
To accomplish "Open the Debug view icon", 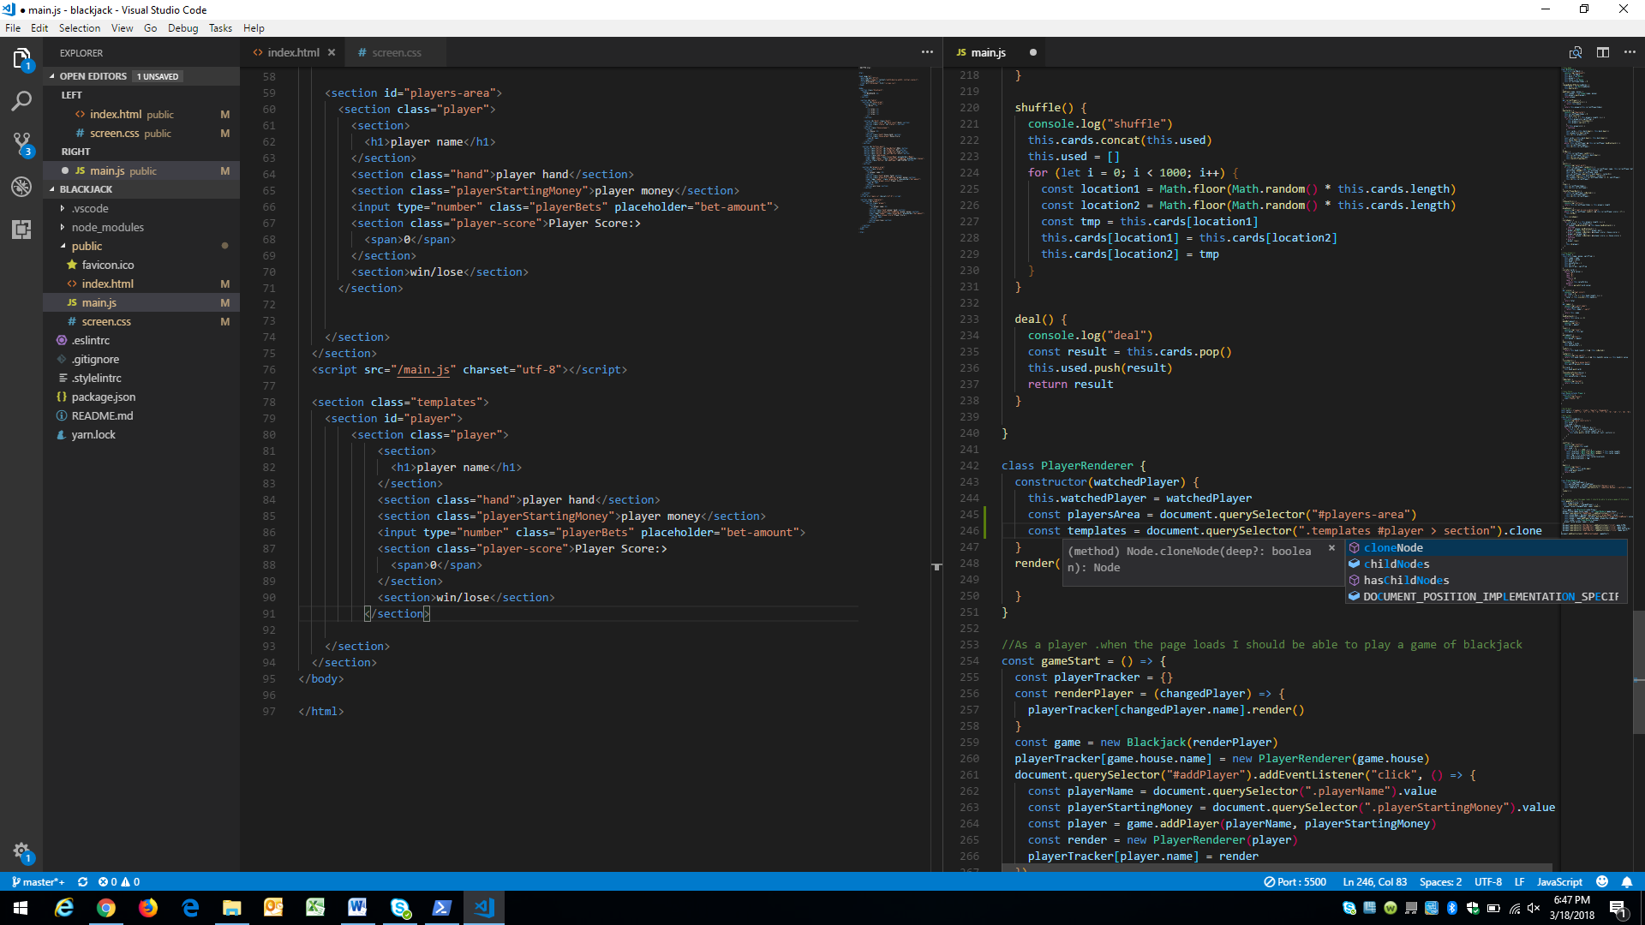I will coord(21,187).
